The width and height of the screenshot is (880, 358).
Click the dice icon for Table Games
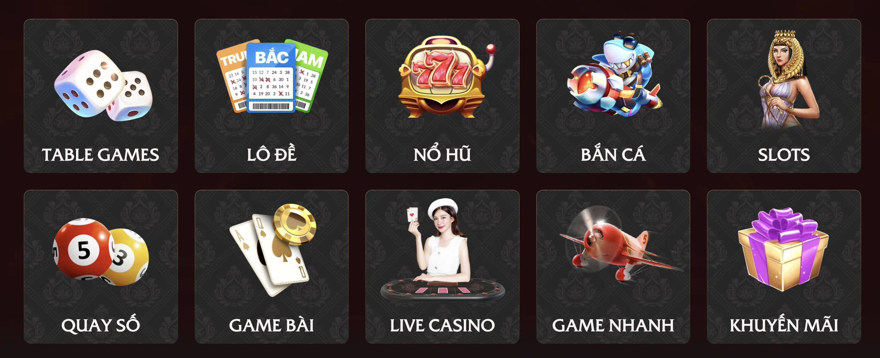(x=103, y=85)
